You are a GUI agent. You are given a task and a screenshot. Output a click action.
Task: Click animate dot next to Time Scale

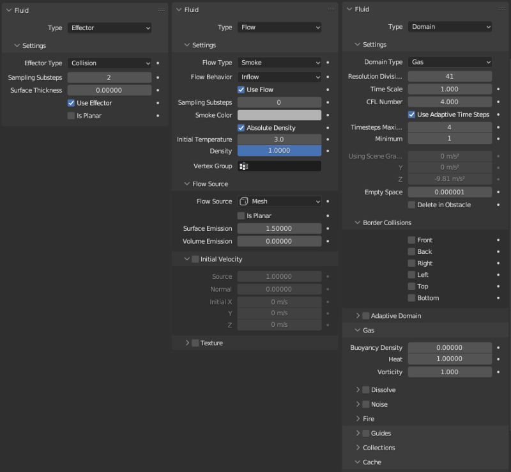click(498, 89)
